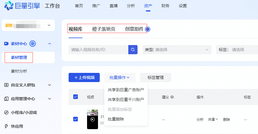Click the 巨量引擎 logo icon
Screen dimensions: 258x134
9,6
